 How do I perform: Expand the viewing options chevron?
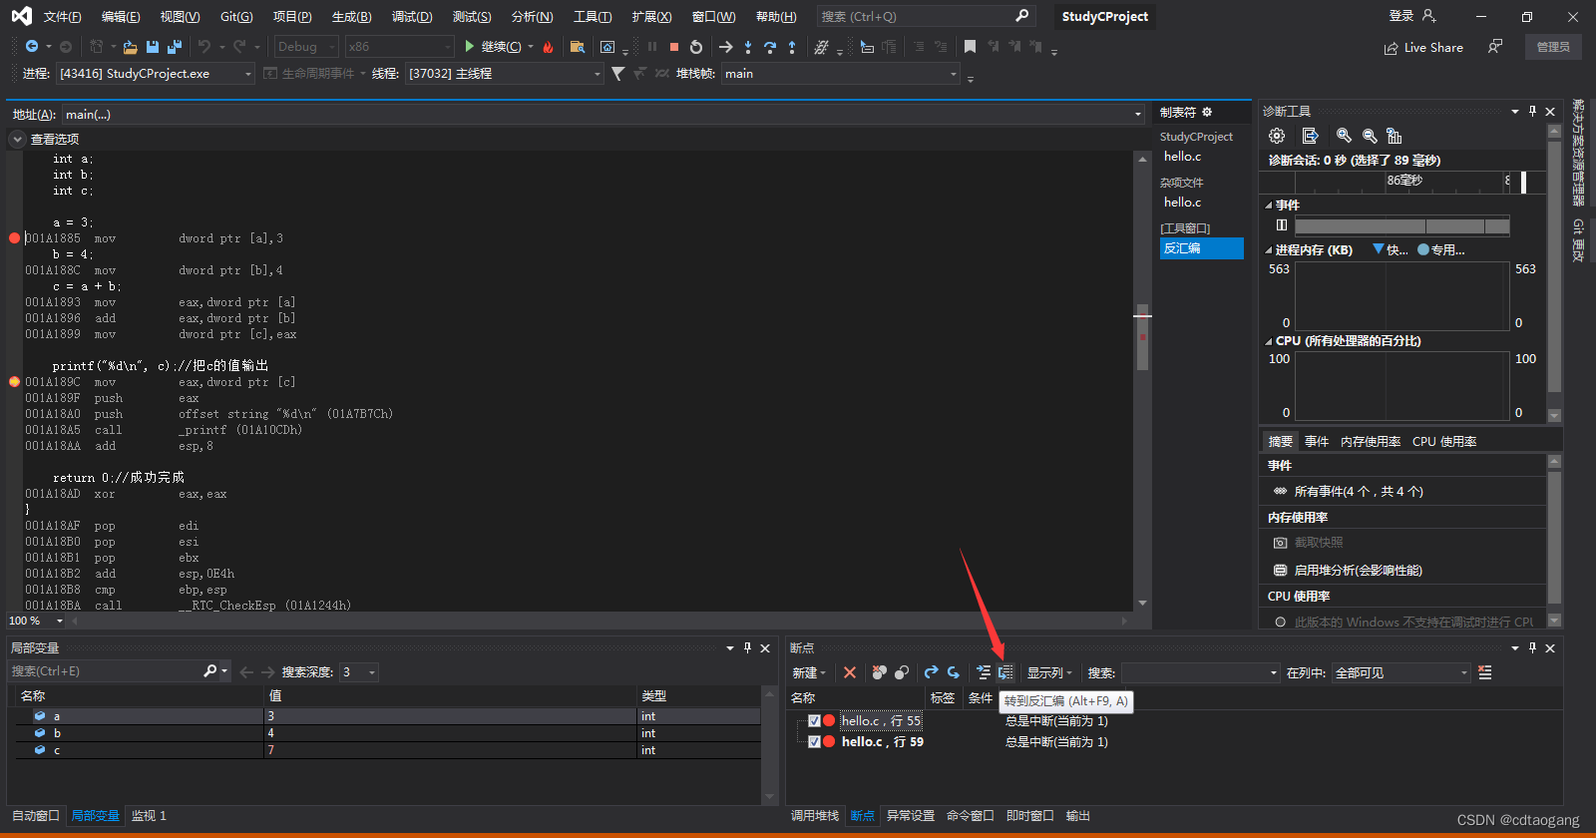17,140
